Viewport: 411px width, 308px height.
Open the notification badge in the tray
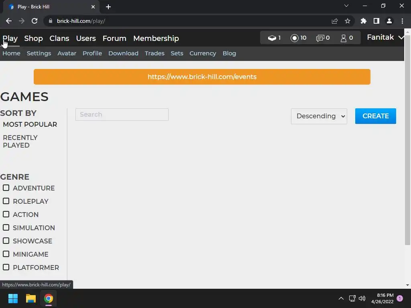pyautogui.click(x=400, y=298)
